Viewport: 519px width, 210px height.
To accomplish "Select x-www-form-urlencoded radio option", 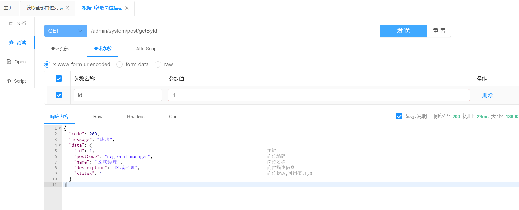I will [x=47, y=64].
